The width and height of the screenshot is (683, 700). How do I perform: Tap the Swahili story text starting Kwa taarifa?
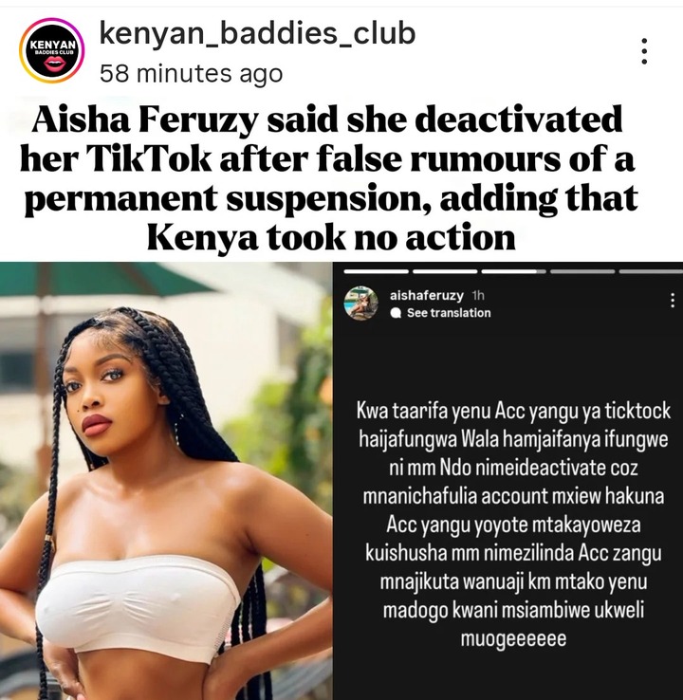point(513,525)
